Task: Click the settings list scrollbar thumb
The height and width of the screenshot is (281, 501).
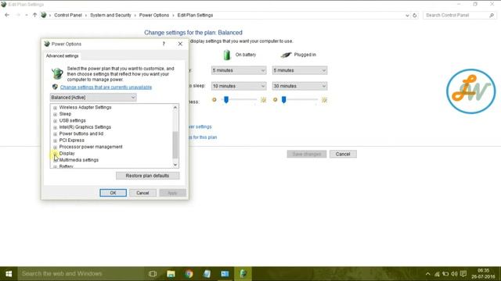Action: [175, 144]
